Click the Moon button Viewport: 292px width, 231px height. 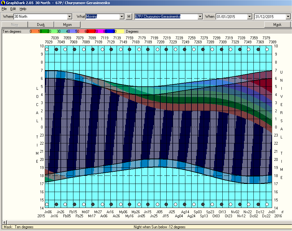pos(67,25)
